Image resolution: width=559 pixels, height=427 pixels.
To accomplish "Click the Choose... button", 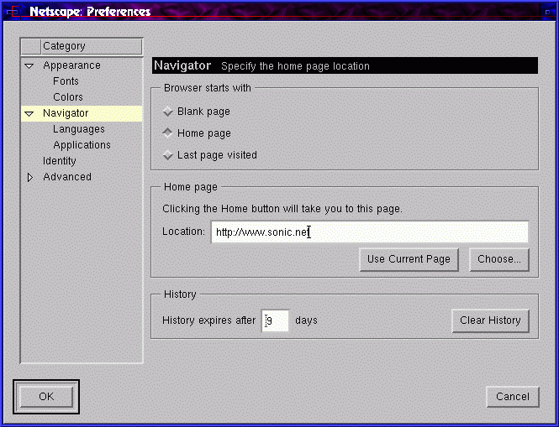I will (499, 259).
